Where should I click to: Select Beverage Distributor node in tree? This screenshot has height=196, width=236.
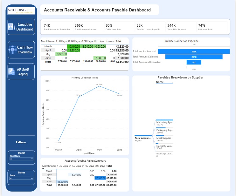click(165, 155)
